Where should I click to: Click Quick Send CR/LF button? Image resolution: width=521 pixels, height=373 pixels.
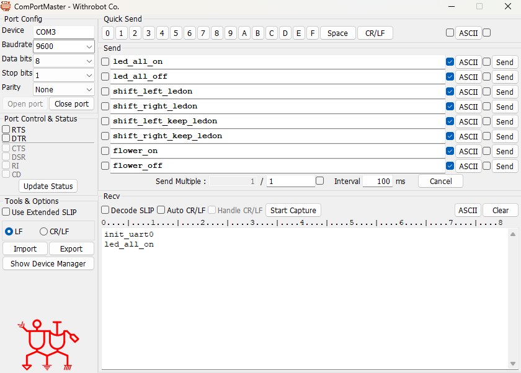coord(375,33)
